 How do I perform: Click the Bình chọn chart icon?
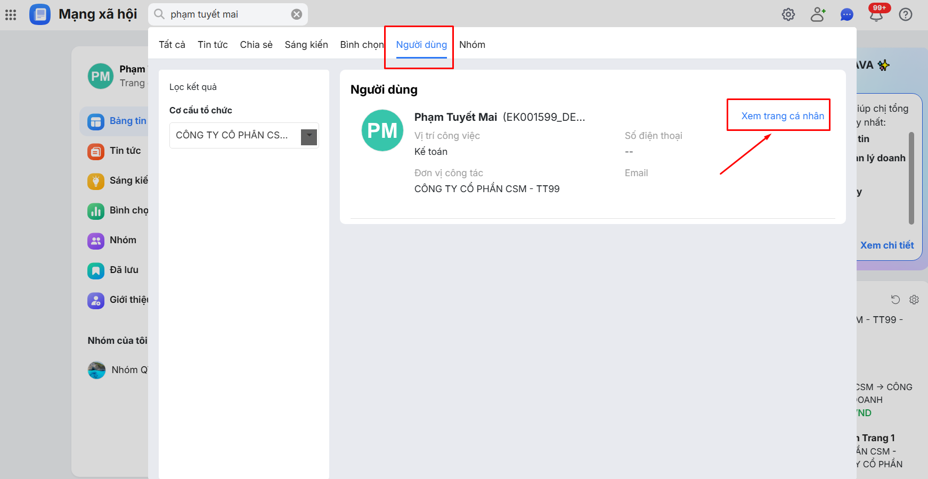96,211
